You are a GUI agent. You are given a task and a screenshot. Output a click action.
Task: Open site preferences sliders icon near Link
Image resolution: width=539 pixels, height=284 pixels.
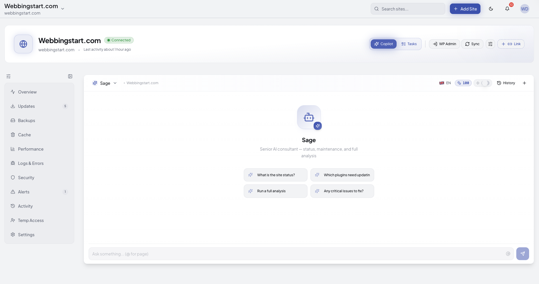click(490, 44)
